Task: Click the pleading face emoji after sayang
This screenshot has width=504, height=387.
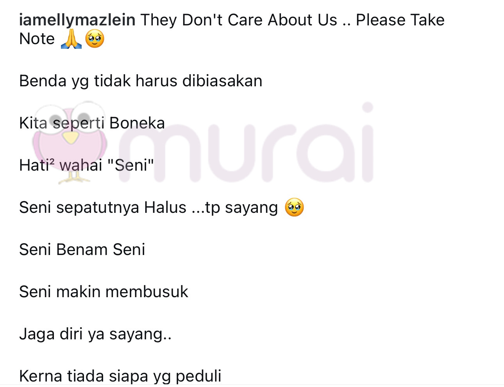Action: (294, 207)
